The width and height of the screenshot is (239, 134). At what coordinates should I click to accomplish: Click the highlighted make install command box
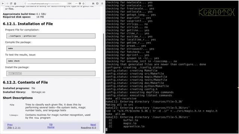tap(51, 73)
